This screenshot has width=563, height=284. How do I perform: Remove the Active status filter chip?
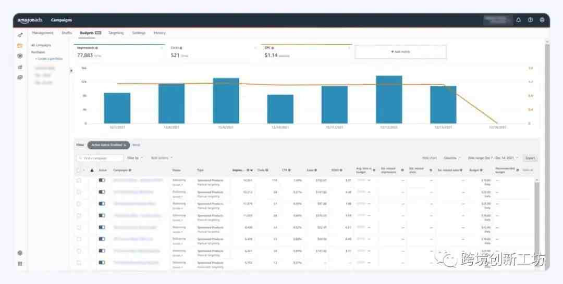point(125,145)
